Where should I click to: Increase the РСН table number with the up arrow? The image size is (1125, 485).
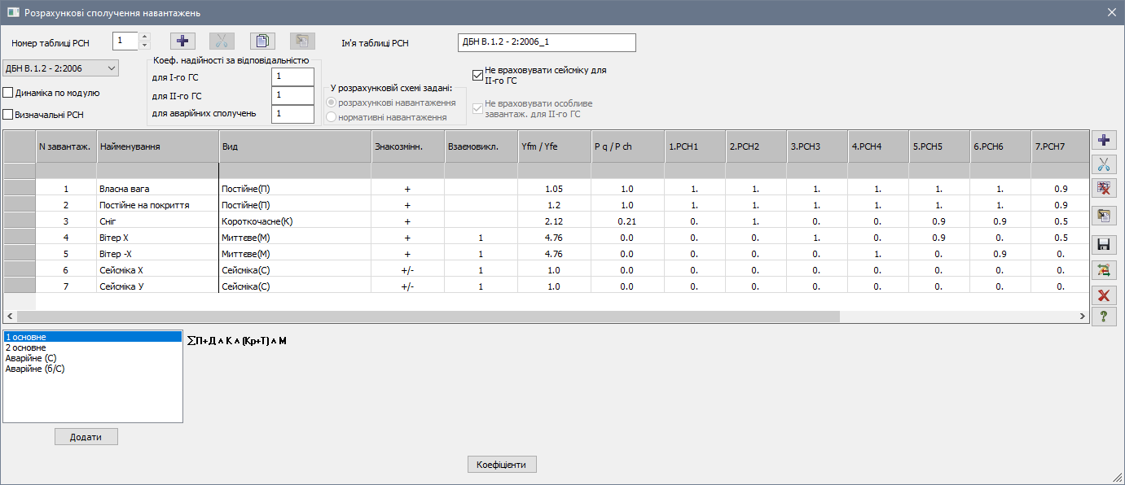144,37
